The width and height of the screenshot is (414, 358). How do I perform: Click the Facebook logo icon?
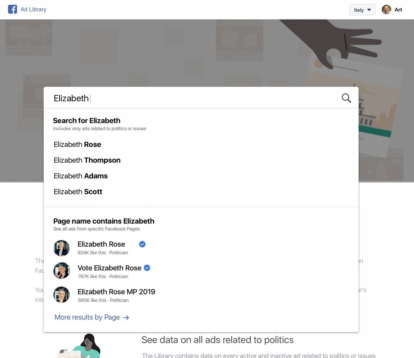click(x=12, y=9)
